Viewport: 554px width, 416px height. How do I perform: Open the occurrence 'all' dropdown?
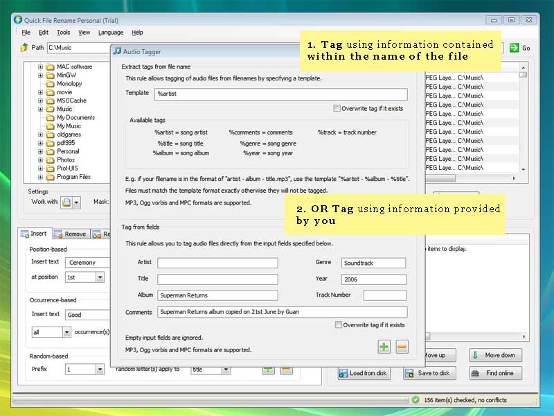[66, 332]
